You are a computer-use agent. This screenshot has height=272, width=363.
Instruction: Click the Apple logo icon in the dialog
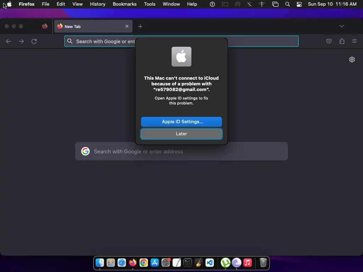point(181,57)
